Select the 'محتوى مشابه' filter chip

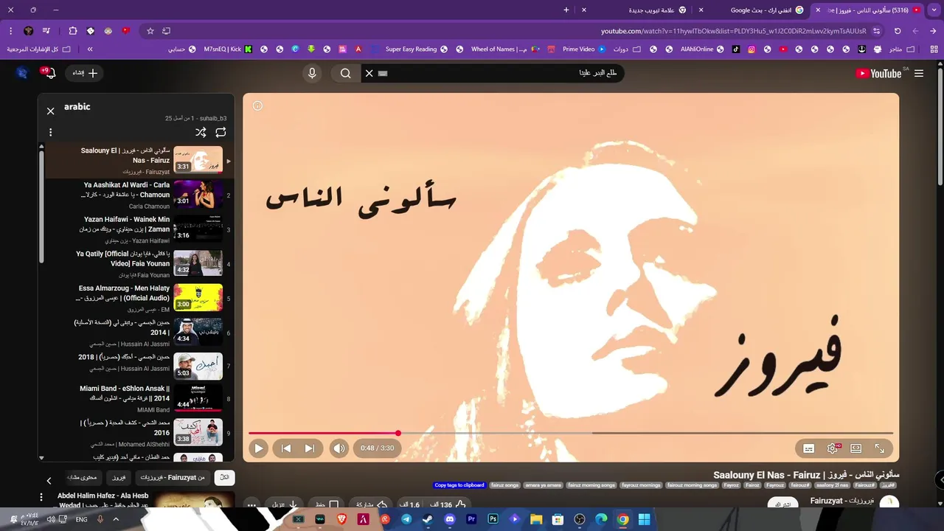(x=82, y=477)
